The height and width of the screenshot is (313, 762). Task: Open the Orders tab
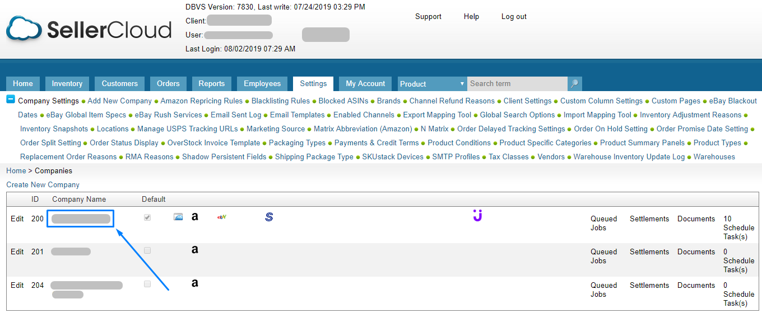click(x=168, y=84)
